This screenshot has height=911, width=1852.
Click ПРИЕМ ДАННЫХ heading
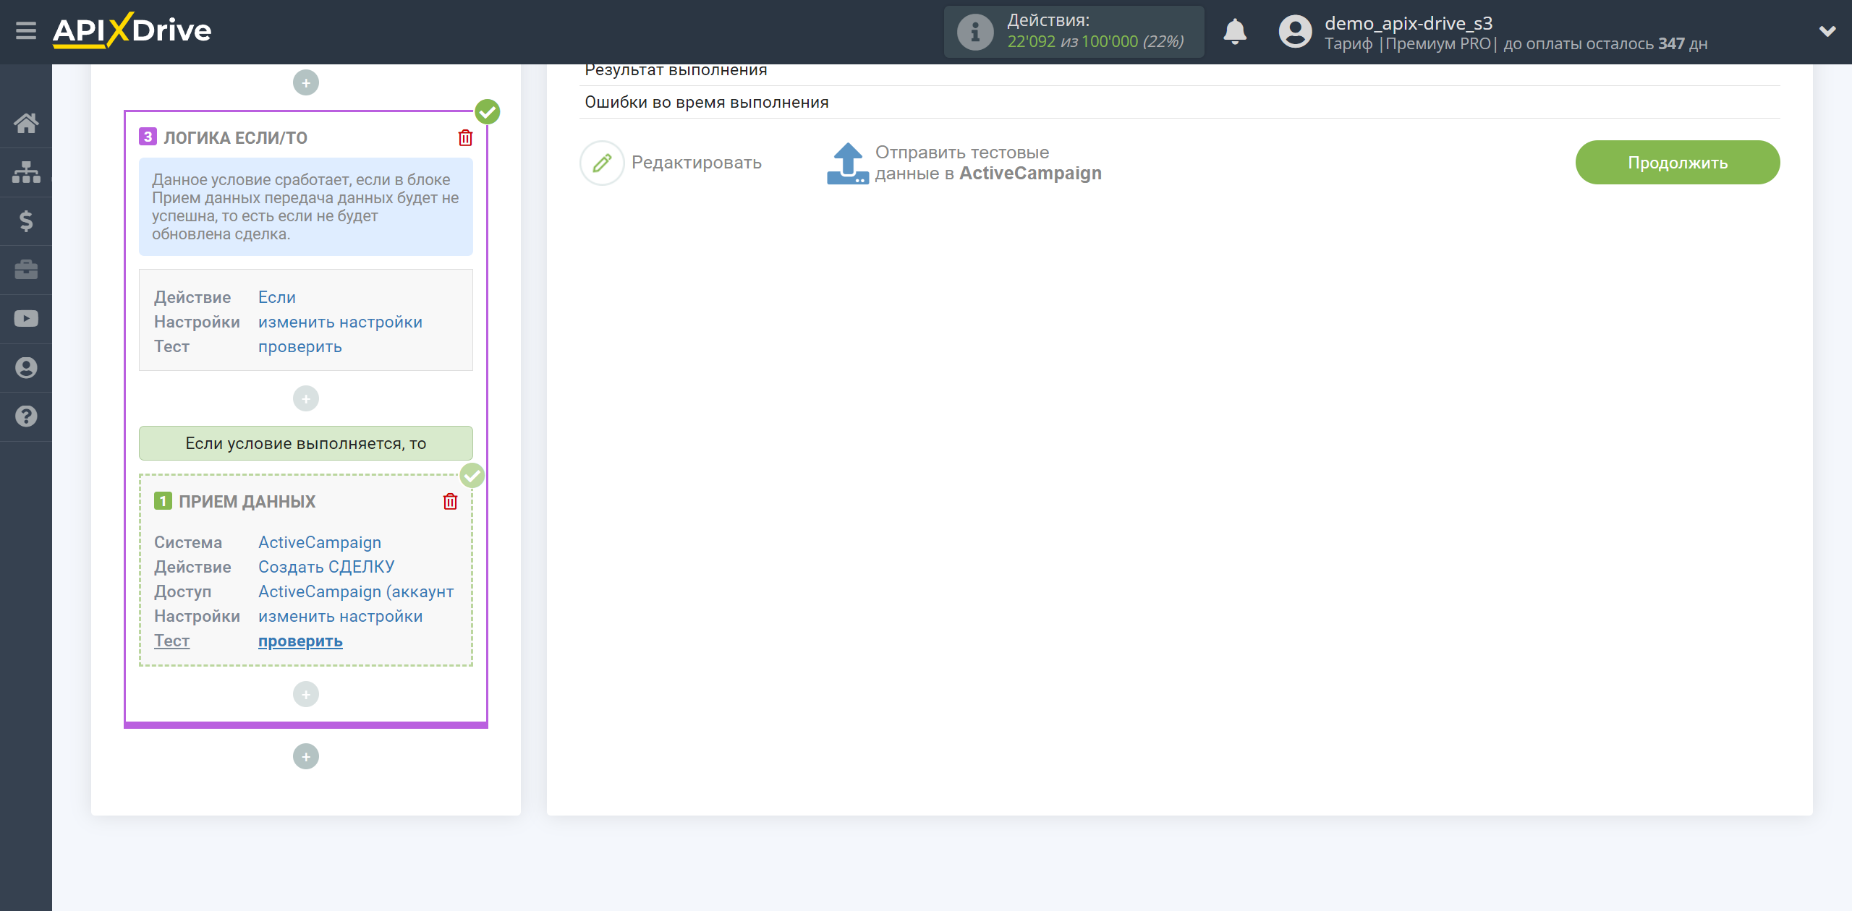pyautogui.click(x=247, y=501)
